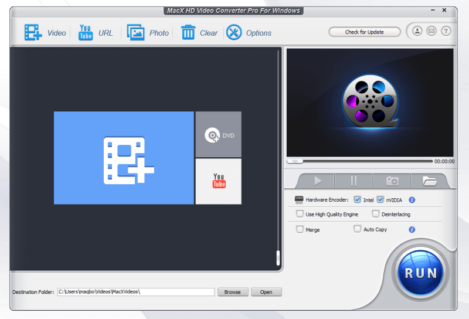The width and height of the screenshot is (469, 319).
Task: Click the Pause button under preview
Action: (354, 181)
